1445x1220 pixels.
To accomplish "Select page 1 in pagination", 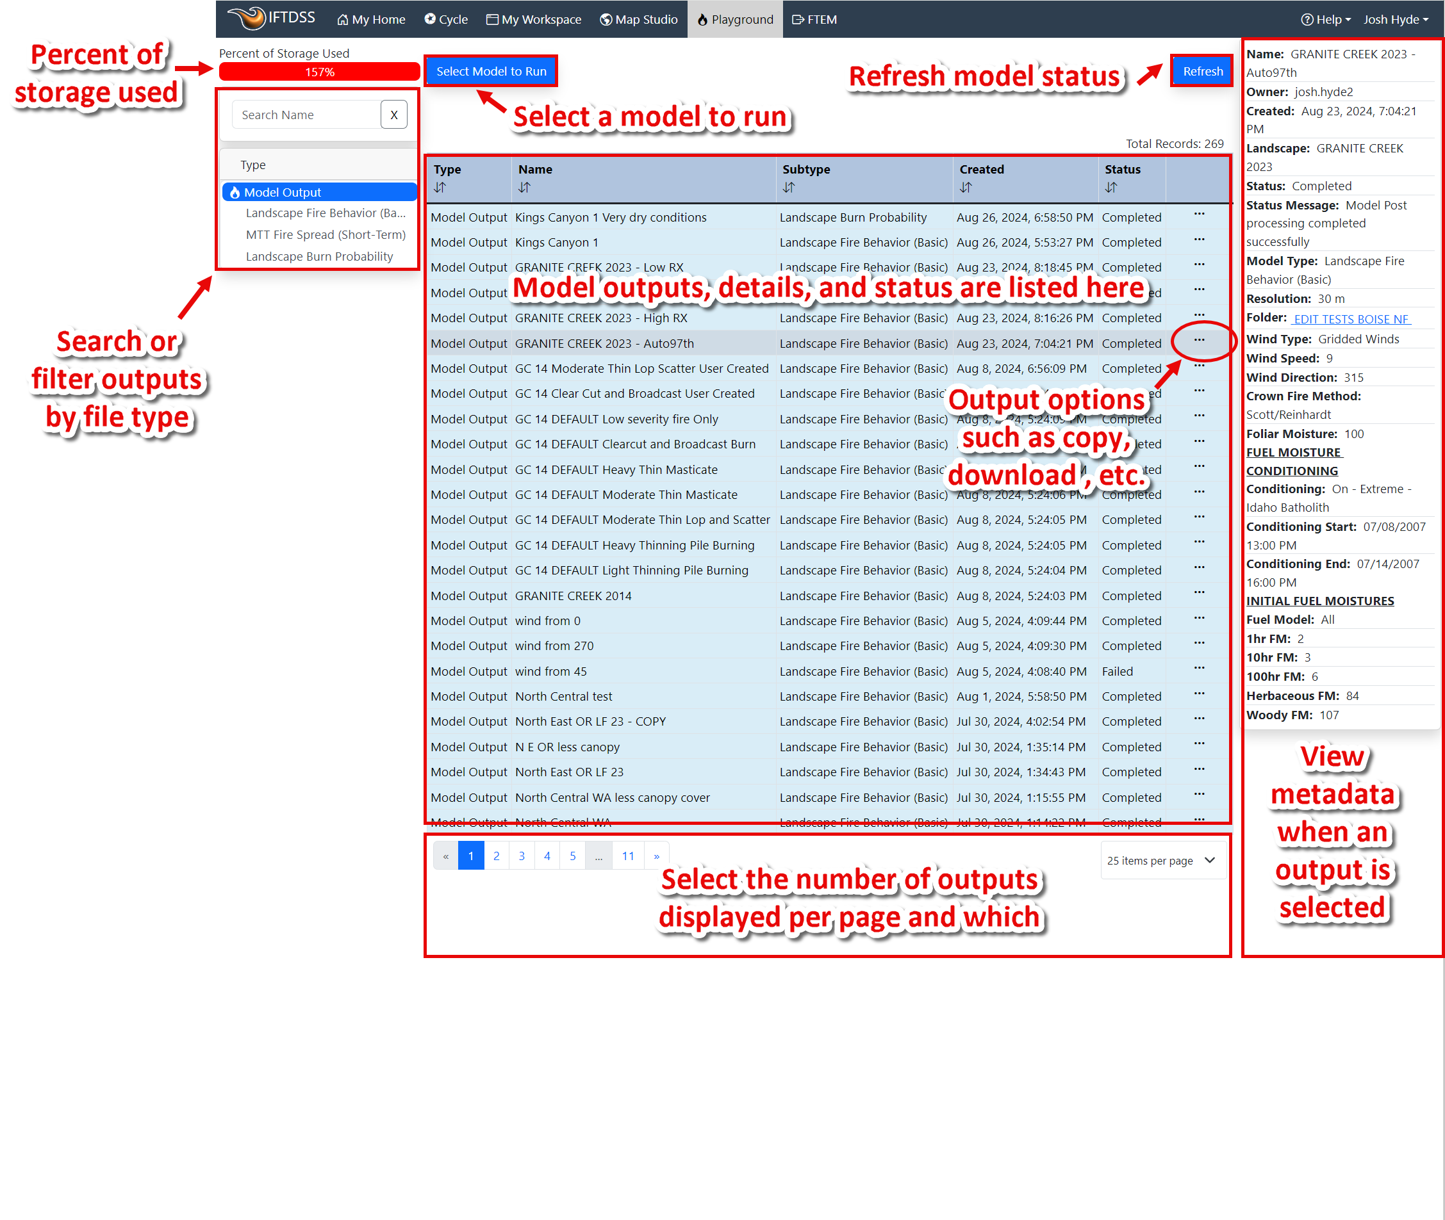I will [x=470, y=856].
